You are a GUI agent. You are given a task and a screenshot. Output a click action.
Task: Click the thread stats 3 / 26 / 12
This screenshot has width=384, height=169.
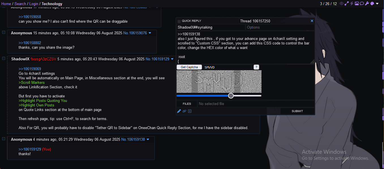pos(328,4)
